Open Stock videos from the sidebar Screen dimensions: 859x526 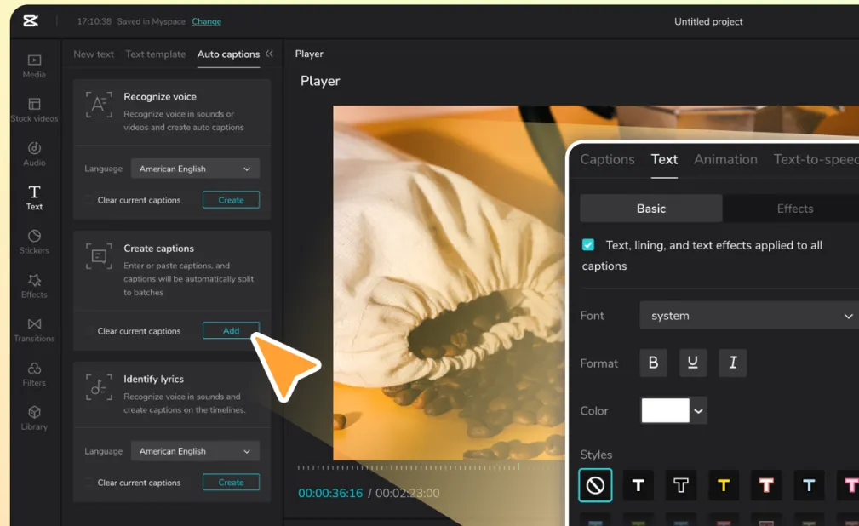(x=34, y=110)
